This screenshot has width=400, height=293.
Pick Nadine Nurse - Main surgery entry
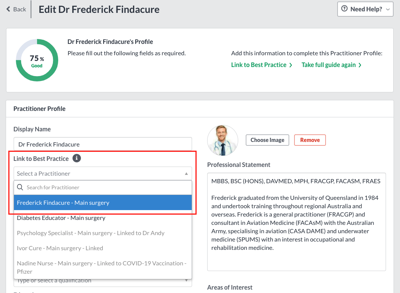click(103, 267)
